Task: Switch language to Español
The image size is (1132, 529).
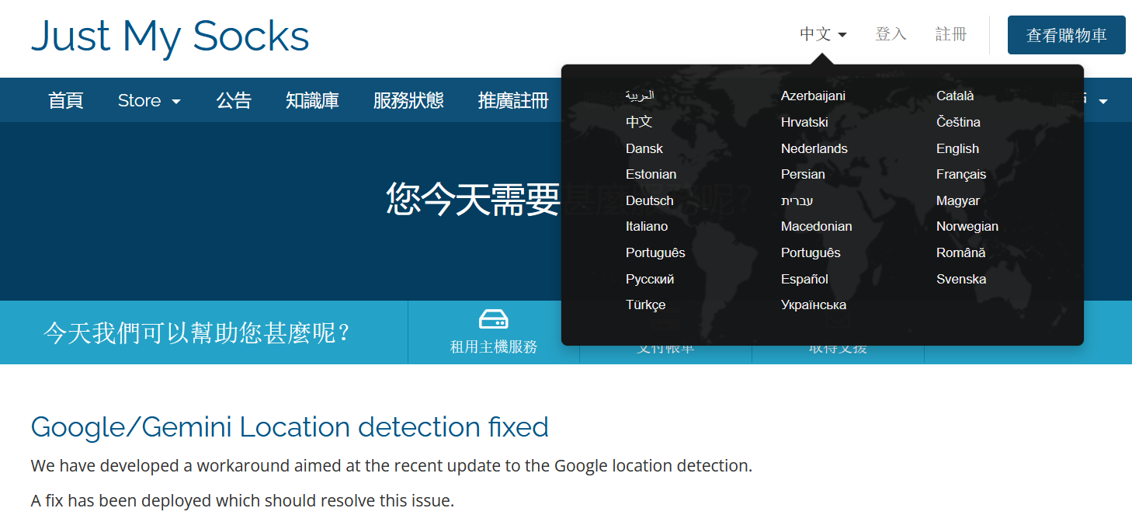Action: (x=804, y=279)
